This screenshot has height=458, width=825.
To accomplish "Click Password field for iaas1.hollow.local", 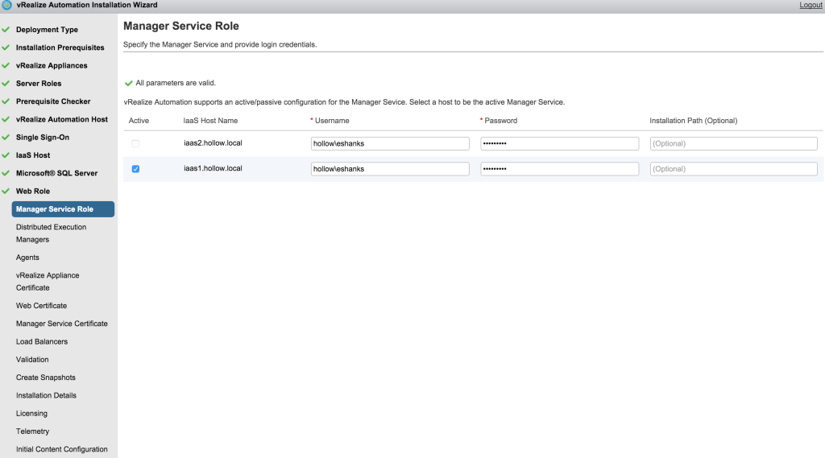I will pos(559,169).
